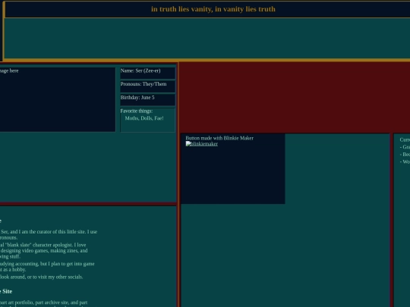410x307 pixels.
Task: Select the 'Birthday: June 5' box
Action: pyautogui.click(x=148, y=100)
